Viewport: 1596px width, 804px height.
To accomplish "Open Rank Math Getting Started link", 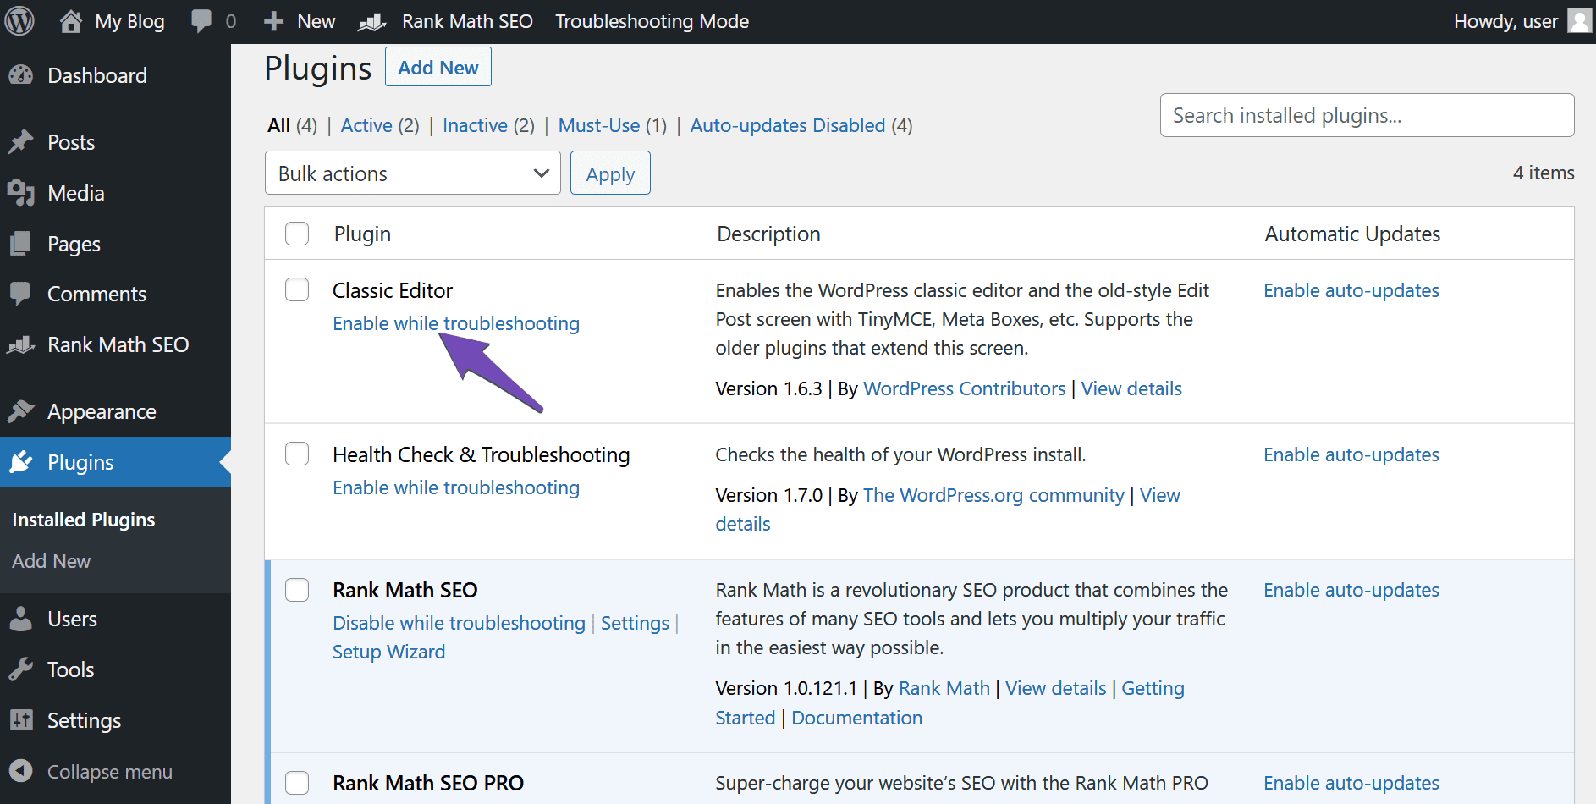I will 1153,688.
